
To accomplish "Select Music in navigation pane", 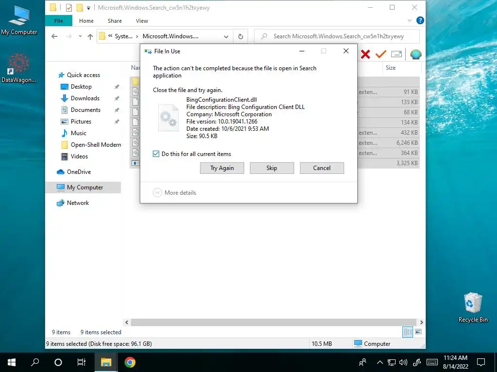I will tap(78, 133).
